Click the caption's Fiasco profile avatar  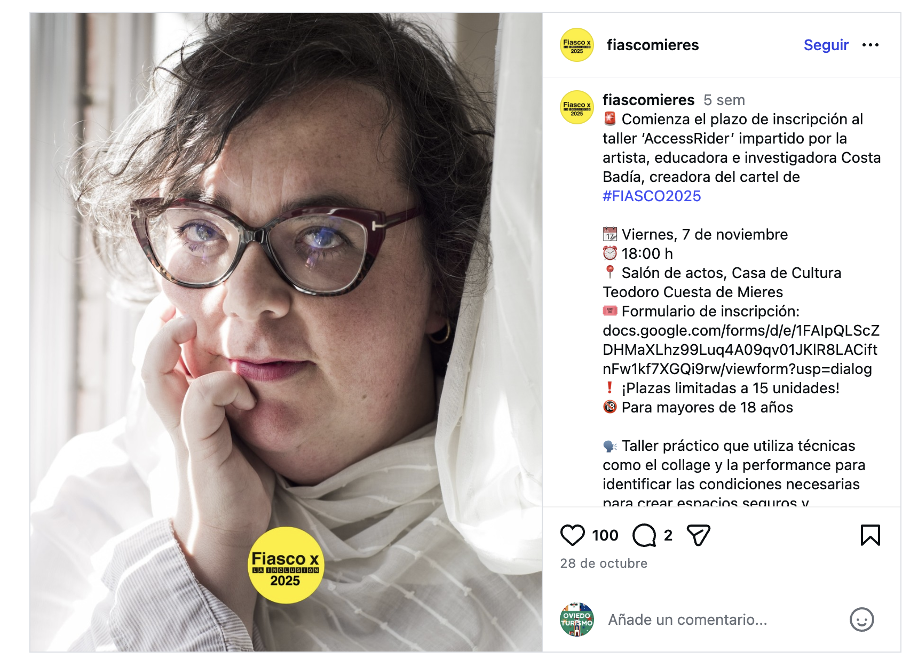tap(576, 107)
